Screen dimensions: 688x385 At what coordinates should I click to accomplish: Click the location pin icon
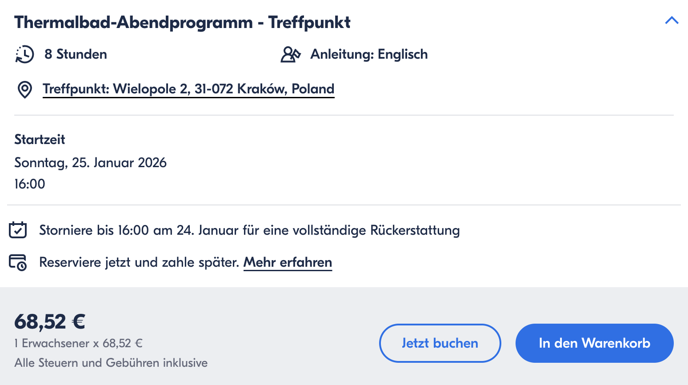coord(24,89)
